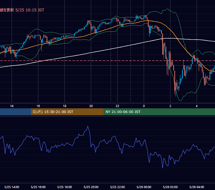Click the 22 hour axis label
The image size is (215, 190).
117,106
